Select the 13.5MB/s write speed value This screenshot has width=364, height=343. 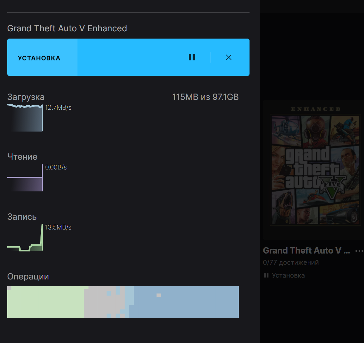click(58, 227)
